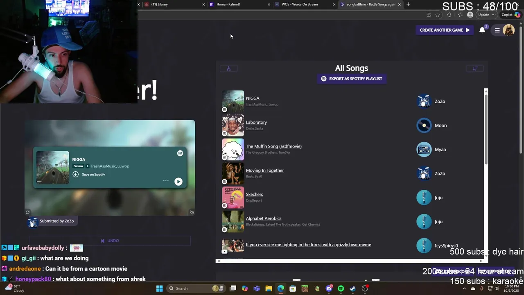Open Spotify from the taskbar
Viewport: 524px width, 295px height.
click(341, 288)
